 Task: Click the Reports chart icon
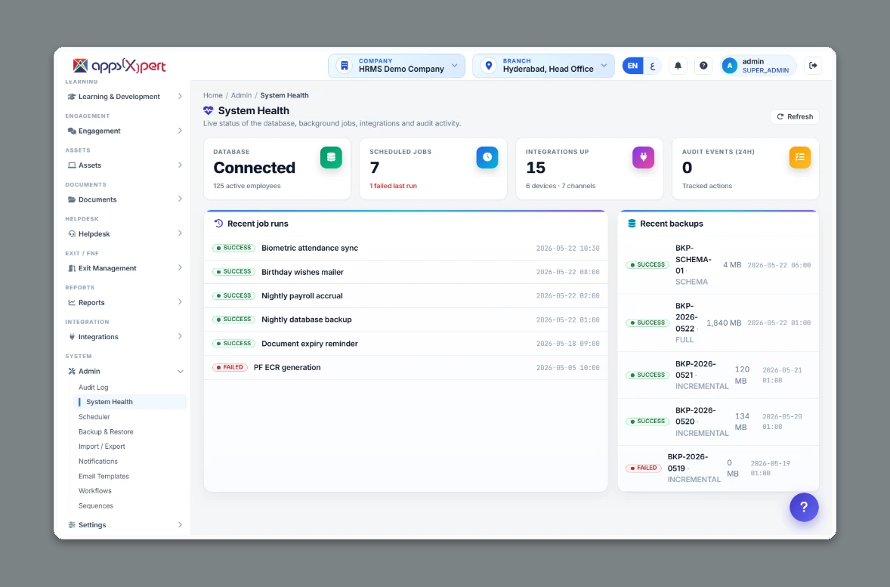tap(72, 303)
